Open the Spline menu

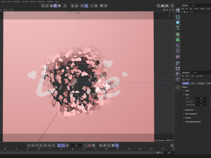pos(3,2)
